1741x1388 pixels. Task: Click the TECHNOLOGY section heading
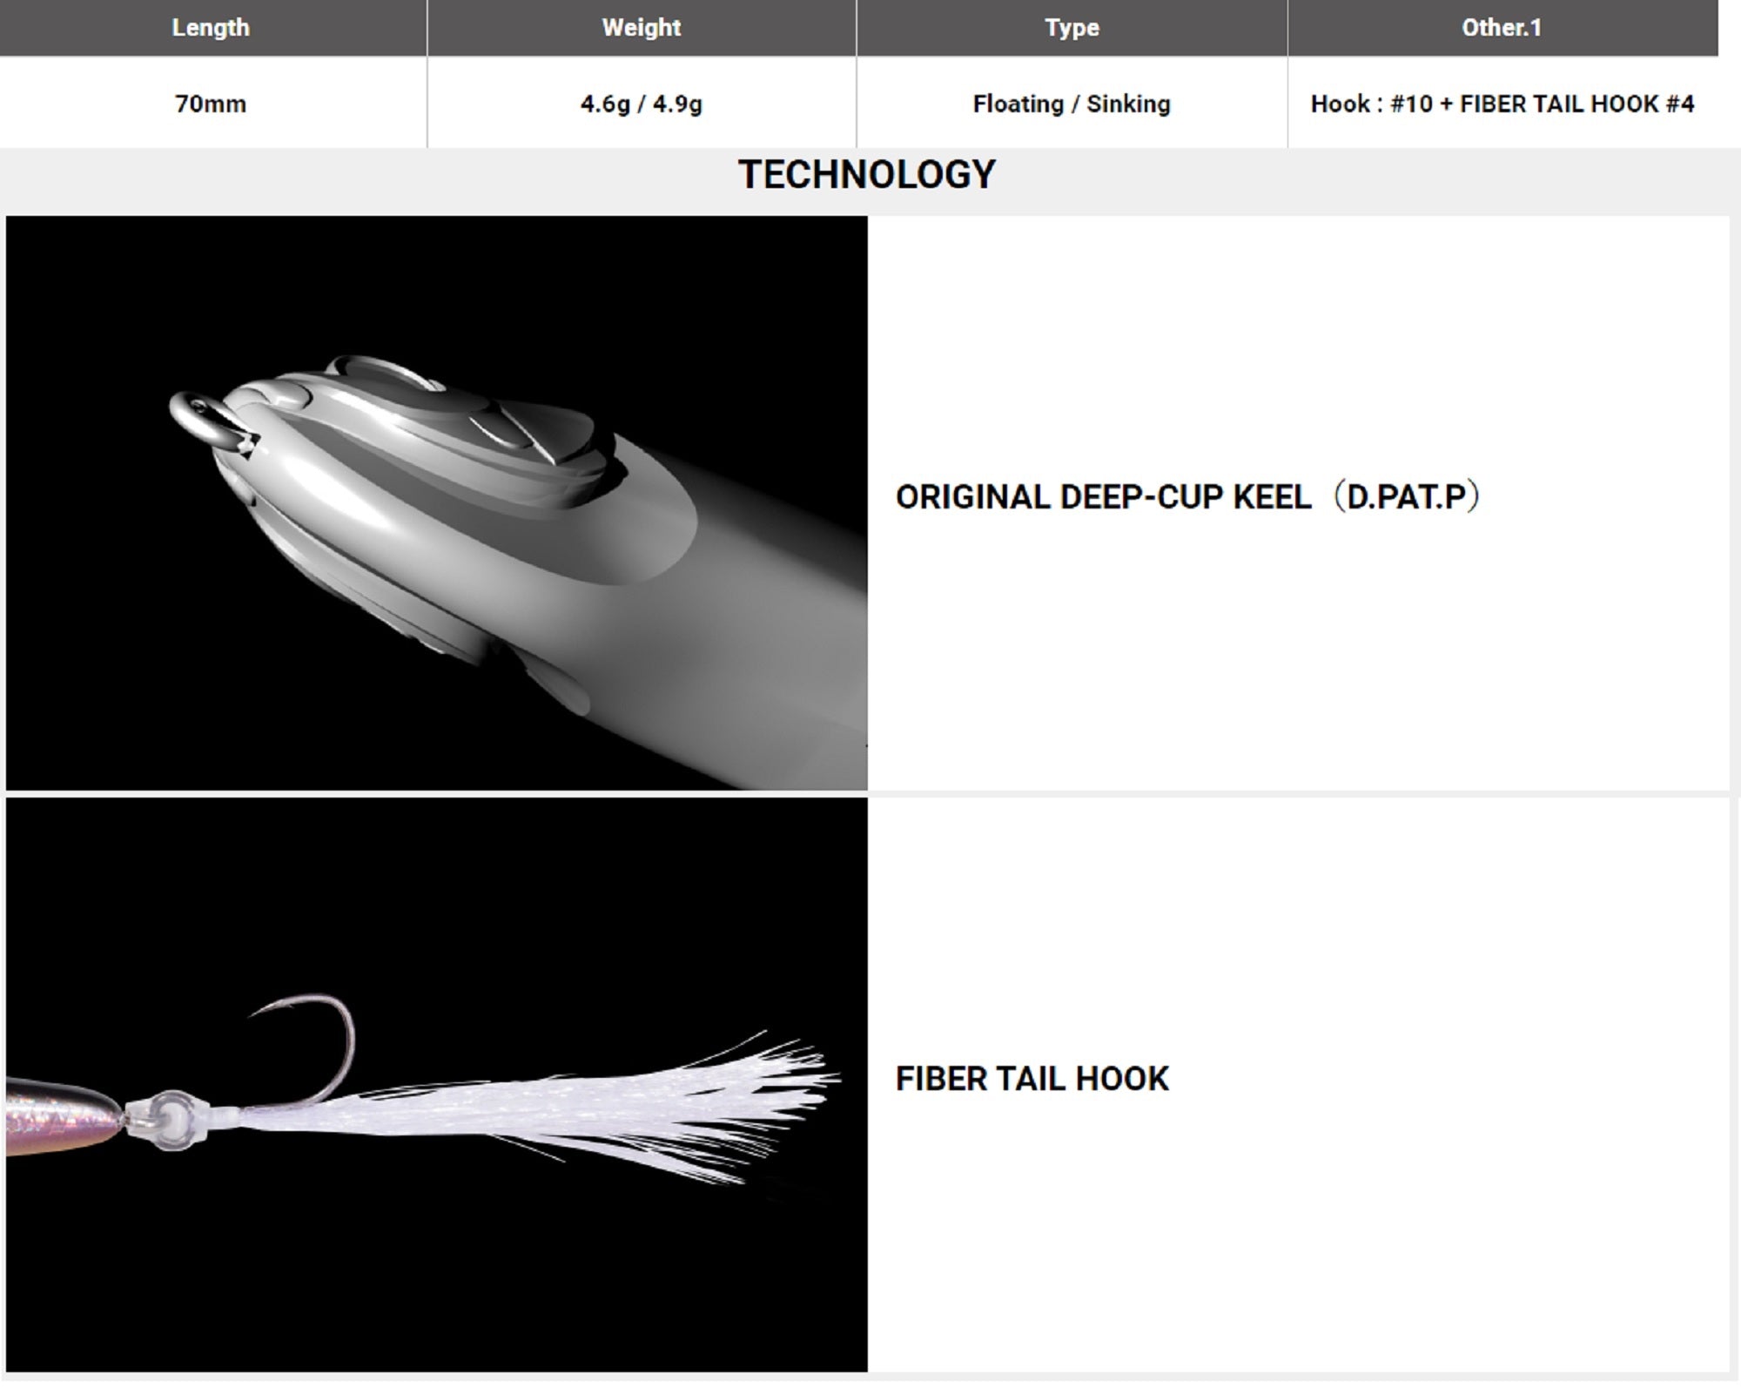click(x=866, y=175)
